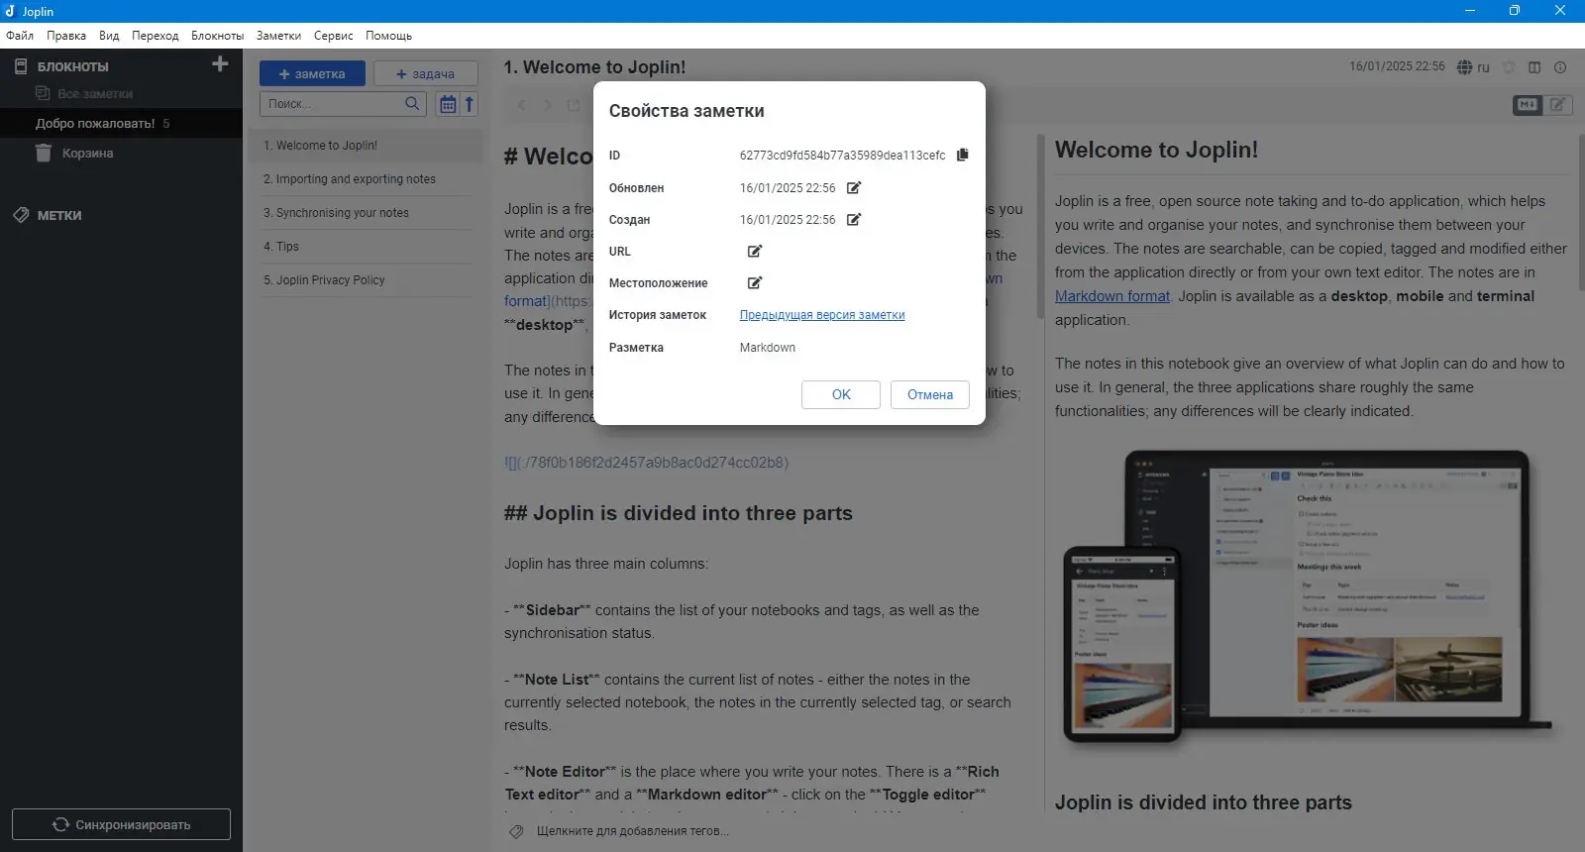The width and height of the screenshot is (1585, 852).
Task: Cancel with the Отмена button
Action: [x=930, y=394]
